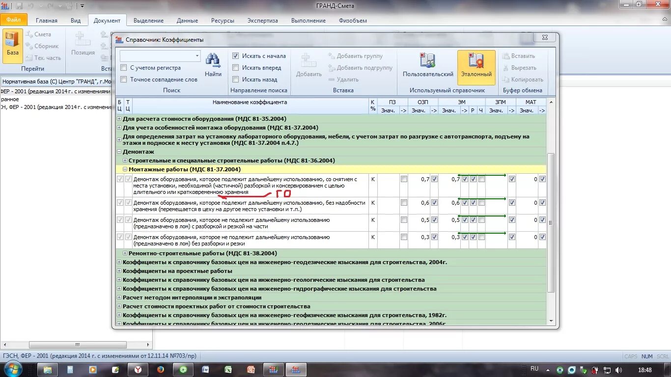Viewport: 671px width, 377px height.
Task: Click the Вырезать scissors icon
Action: click(x=506, y=68)
